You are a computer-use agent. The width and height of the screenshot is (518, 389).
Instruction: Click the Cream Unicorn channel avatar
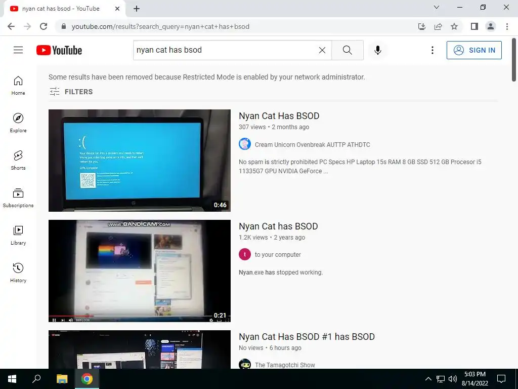[245, 144]
